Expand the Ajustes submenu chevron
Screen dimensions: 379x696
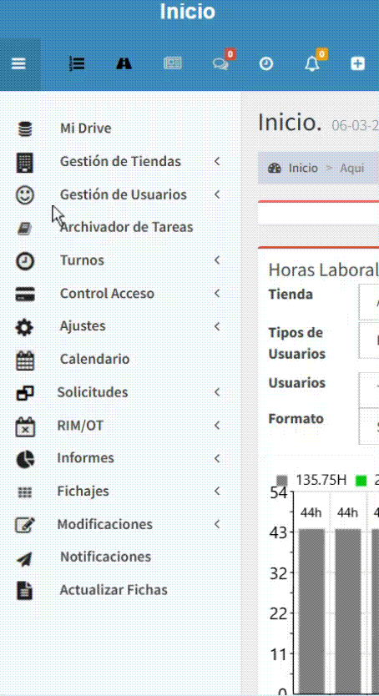point(217,326)
